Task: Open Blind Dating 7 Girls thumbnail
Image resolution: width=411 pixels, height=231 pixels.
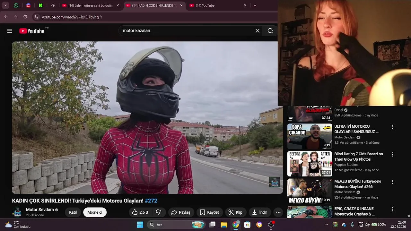Action: click(310, 164)
